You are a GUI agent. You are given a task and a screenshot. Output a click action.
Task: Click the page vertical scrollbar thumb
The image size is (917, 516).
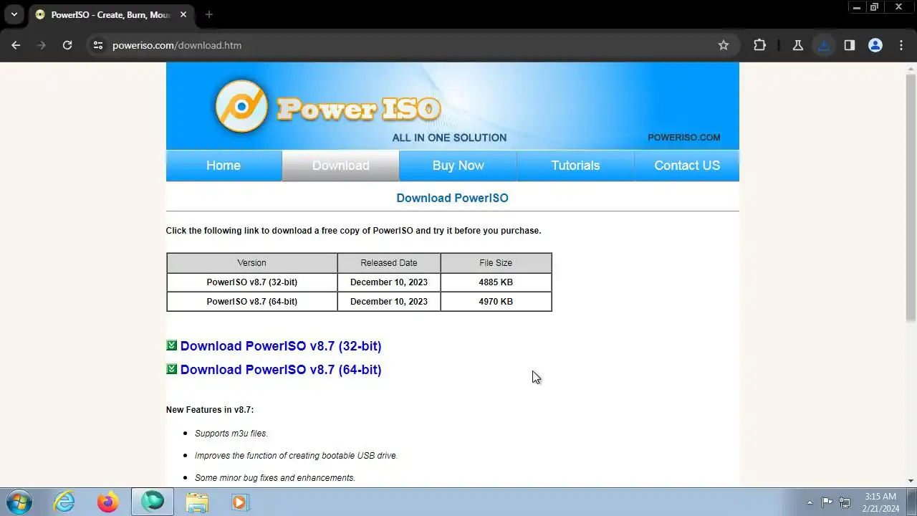click(x=911, y=197)
